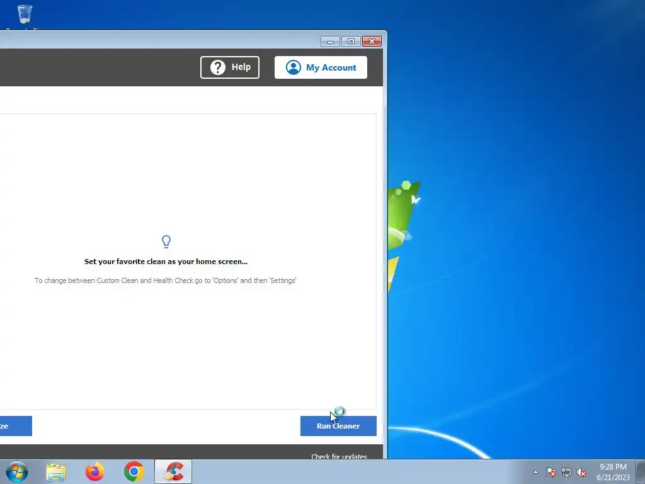Image resolution: width=645 pixels, height=484 pixels.
Task: Open the network status tray icon
Action: (x=566, y=472)
